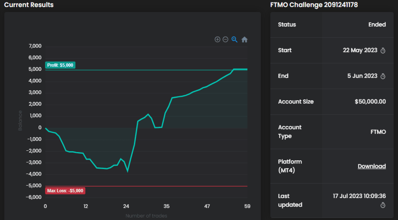Click the Number of trades axis title
Viewport: 398px width, 220px height.
tap(146, 216)
